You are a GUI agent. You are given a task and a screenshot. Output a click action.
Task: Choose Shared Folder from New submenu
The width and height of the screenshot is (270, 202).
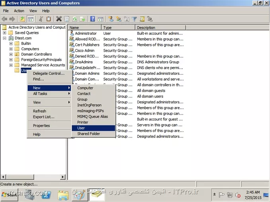point(93,134)
